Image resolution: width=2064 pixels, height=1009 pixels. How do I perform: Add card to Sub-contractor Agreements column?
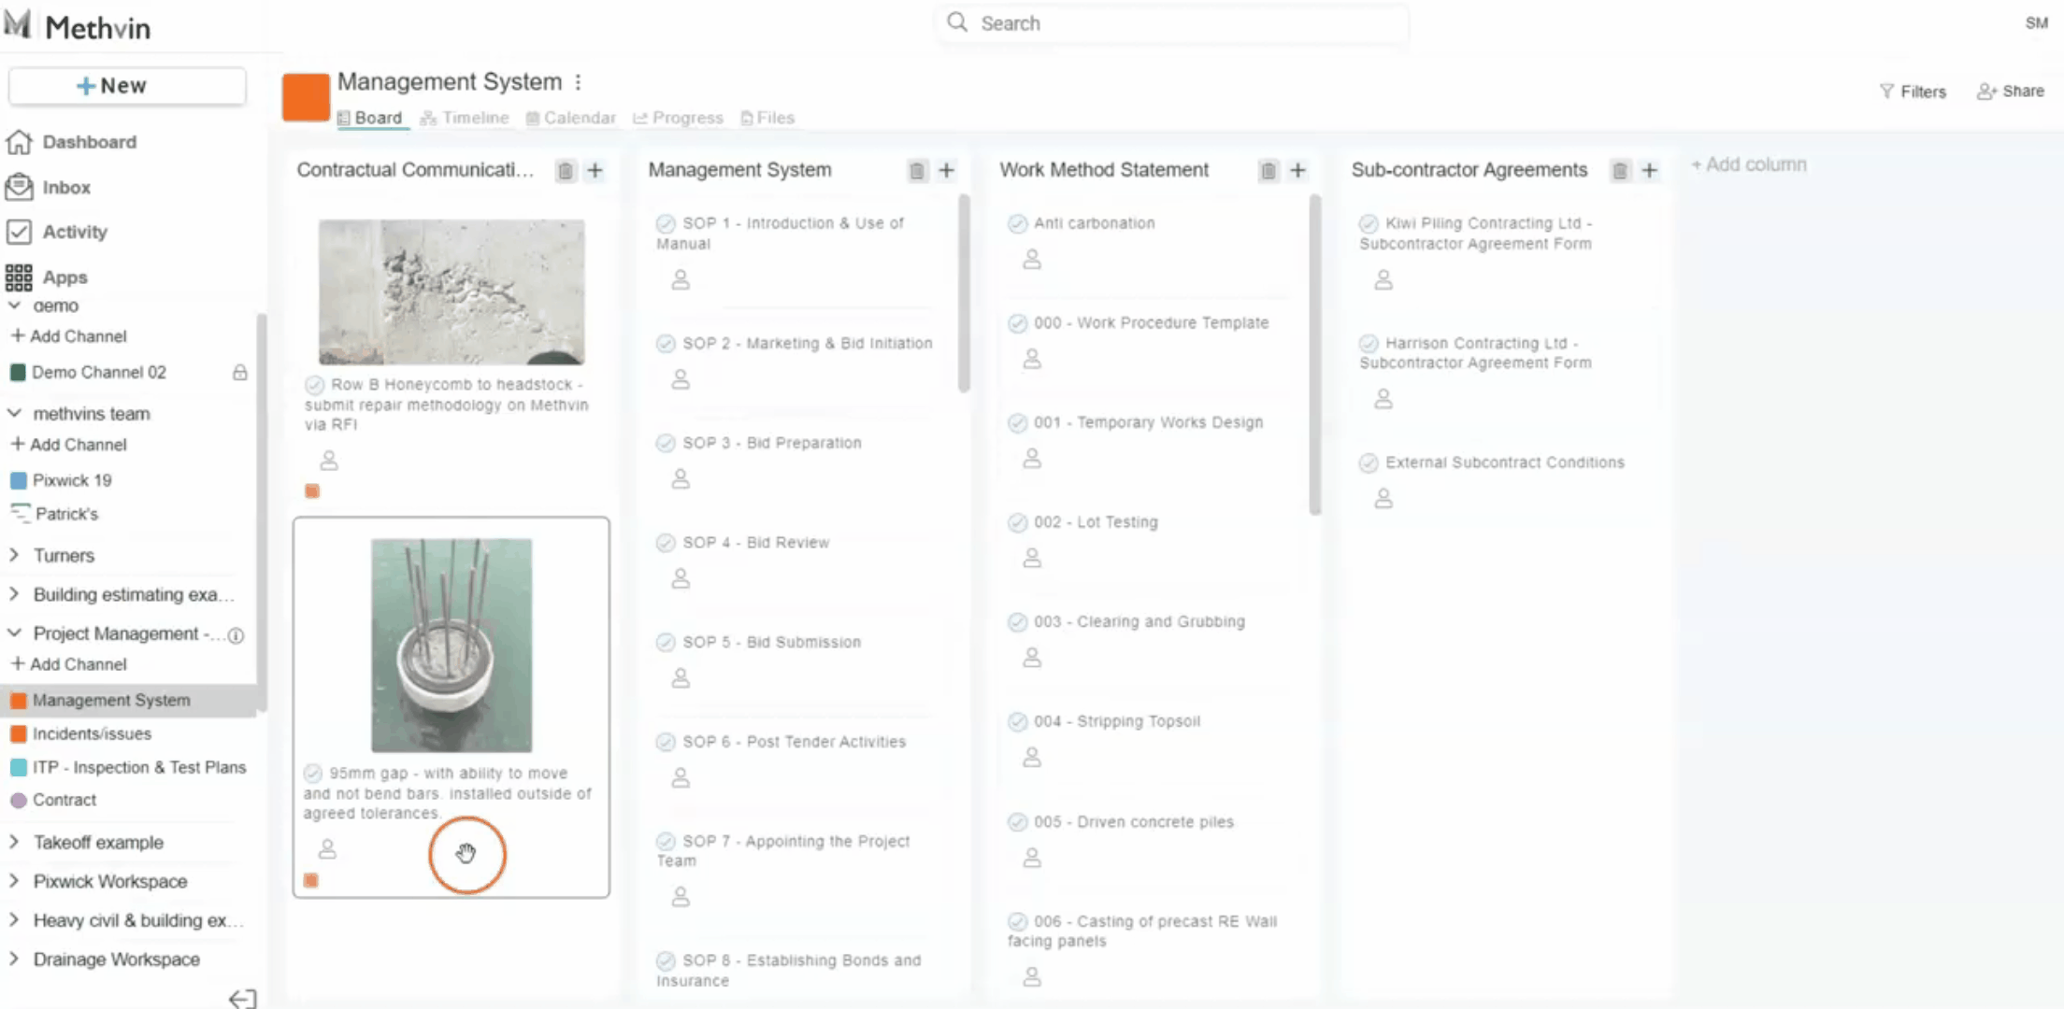[x=1649, y=171]
